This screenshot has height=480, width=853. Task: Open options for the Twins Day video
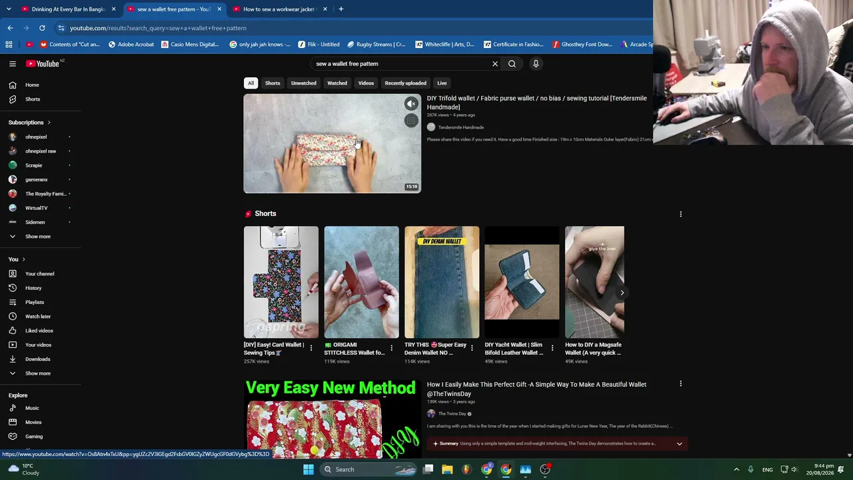pyautogui.click(x=680, y=384)
